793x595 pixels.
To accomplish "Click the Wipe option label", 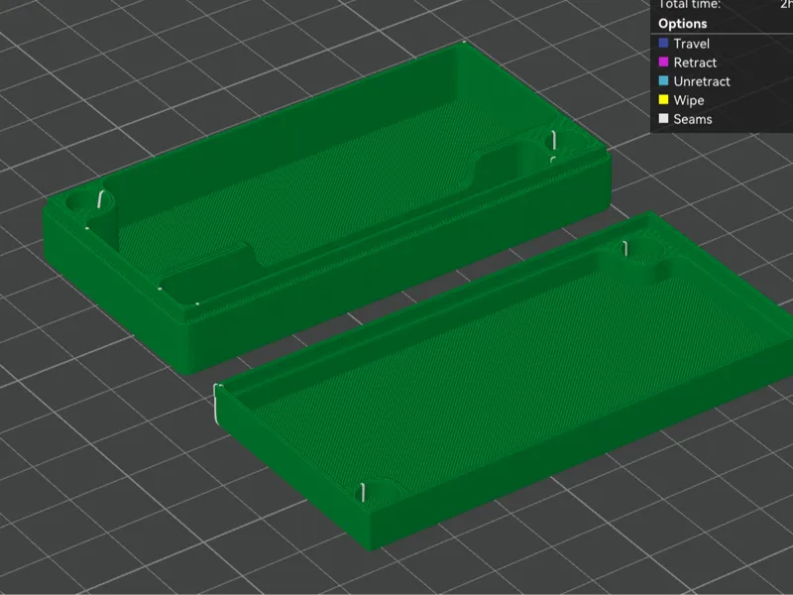I will click(x=688, y=100).
